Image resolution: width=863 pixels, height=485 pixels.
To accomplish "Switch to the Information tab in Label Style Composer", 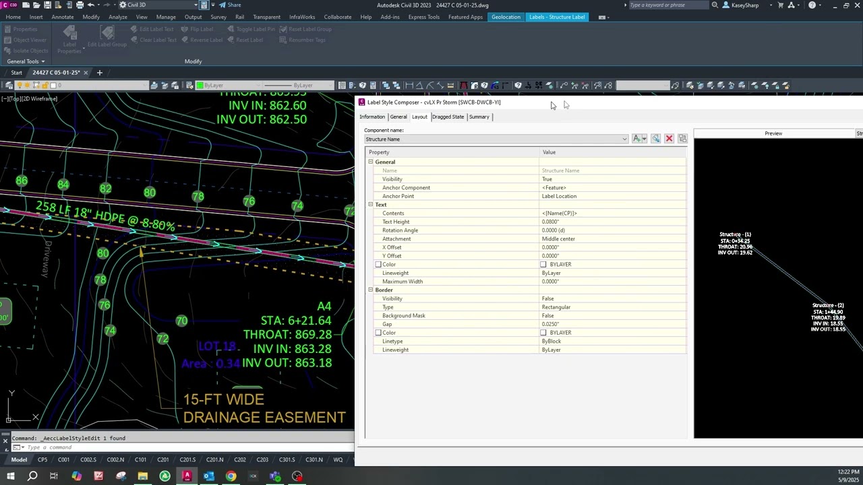I will [x=372, y=117].
